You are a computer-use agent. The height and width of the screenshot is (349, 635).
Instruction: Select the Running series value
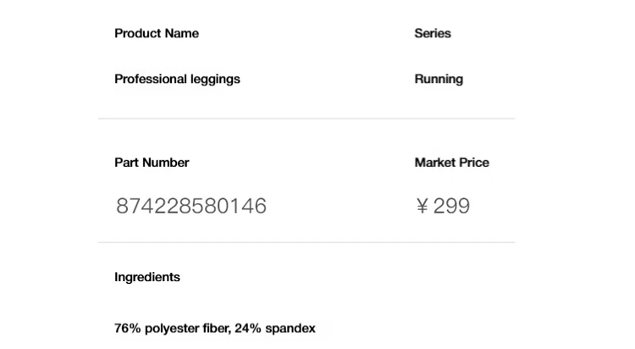[439, 79]
